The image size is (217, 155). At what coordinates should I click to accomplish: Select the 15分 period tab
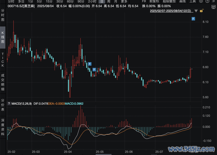tap(49, 2)
